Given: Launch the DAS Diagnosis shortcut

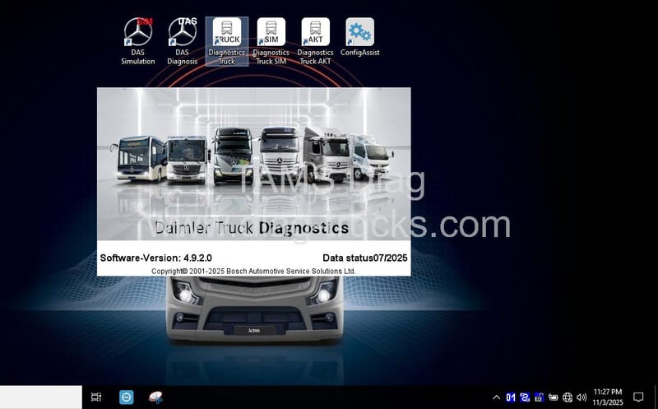Looking at the screenshot, I should (182, 34).
